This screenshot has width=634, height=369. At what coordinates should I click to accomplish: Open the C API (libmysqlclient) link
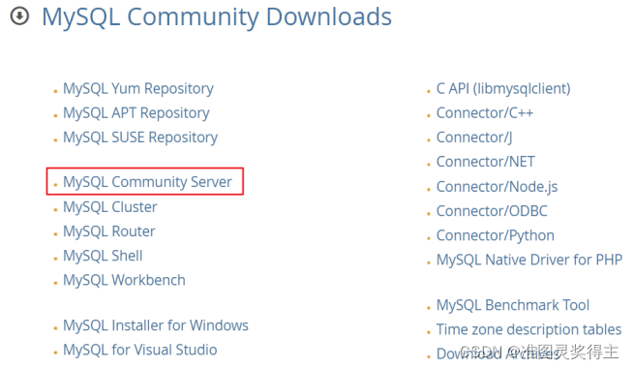coord(503,89)
